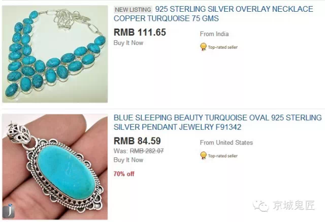Click the turquoise necklace product thumbnail
This screenshot has width=325, height=222.
55,54
